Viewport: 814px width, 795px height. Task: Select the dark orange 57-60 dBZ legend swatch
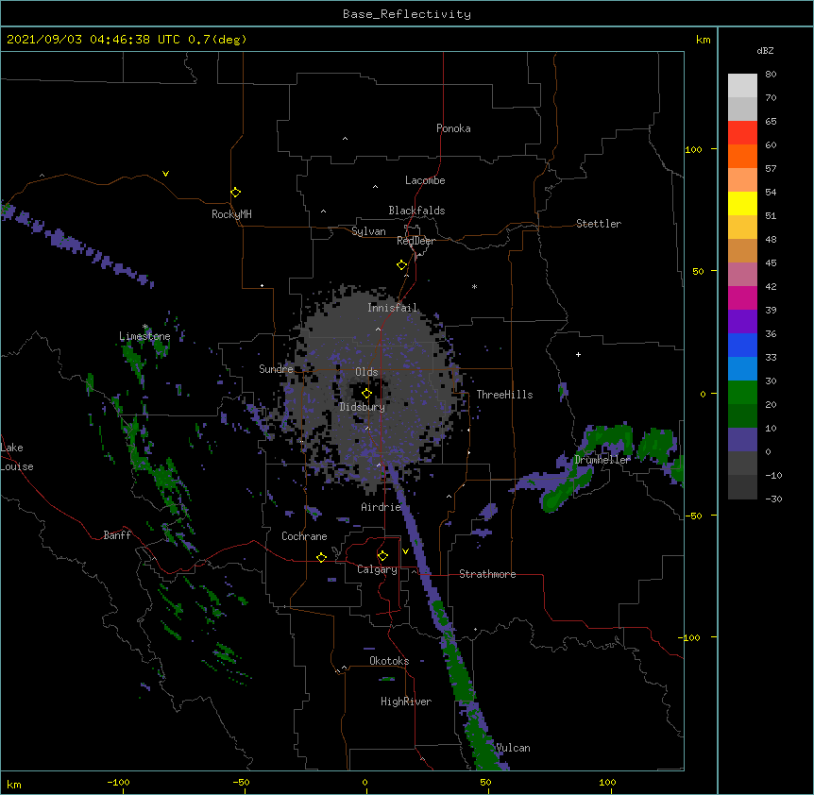[742, 156]
